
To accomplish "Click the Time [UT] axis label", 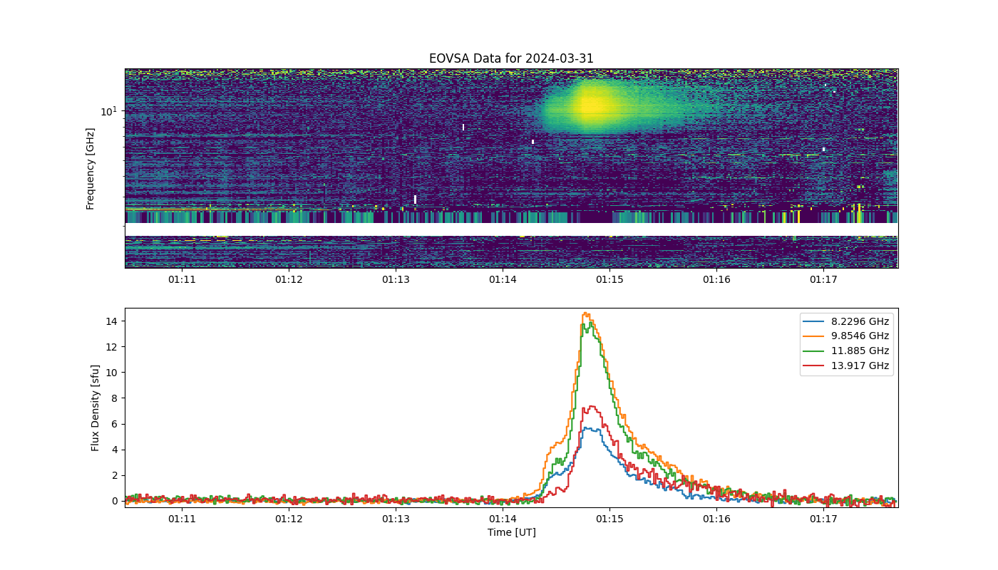I will 511,532.
